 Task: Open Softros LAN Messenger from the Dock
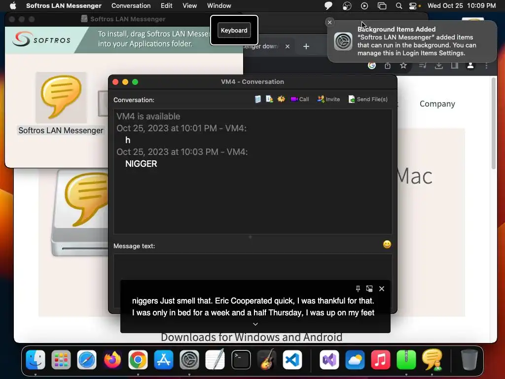click(x=432, y=360)
